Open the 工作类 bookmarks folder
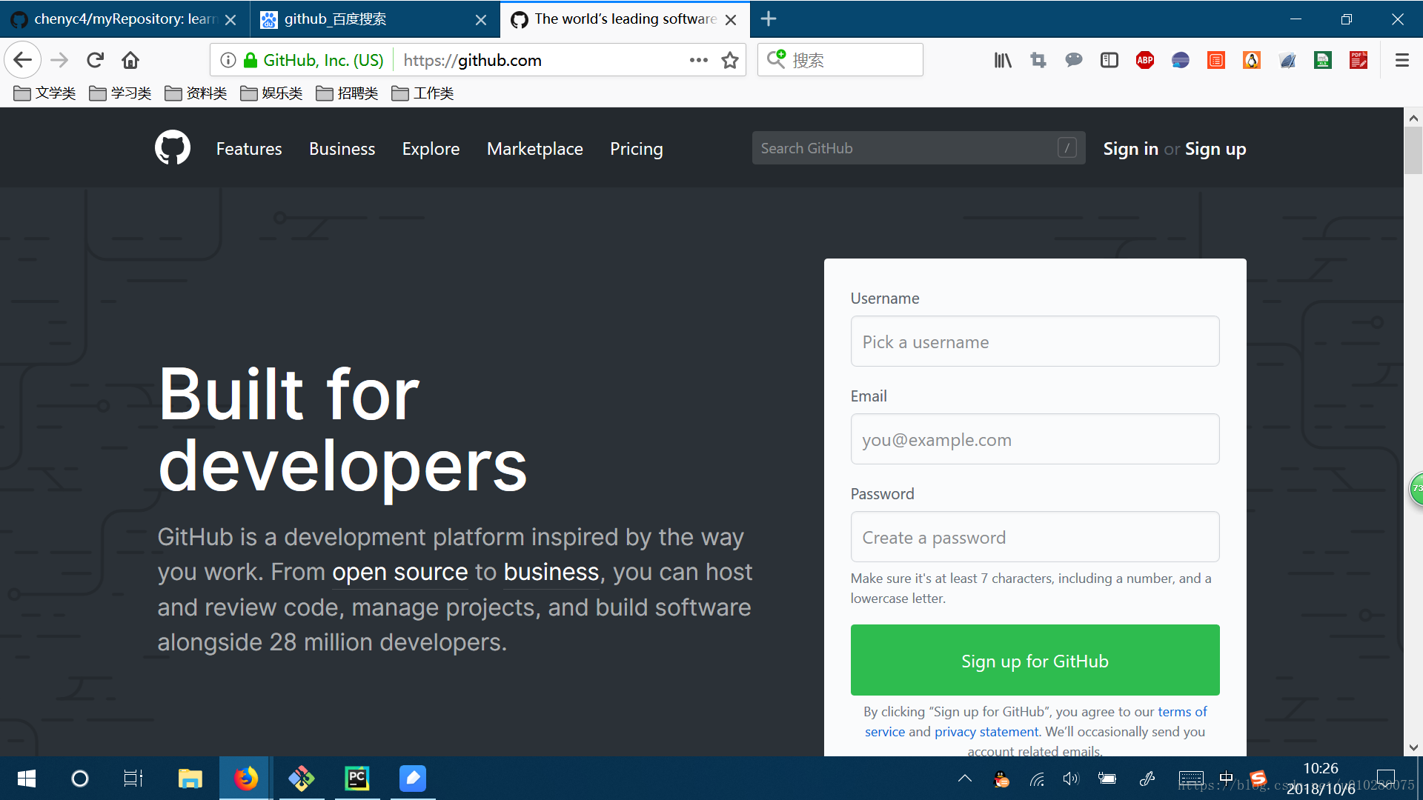This screenshot has height=800, width=1423. coord(423,93)
